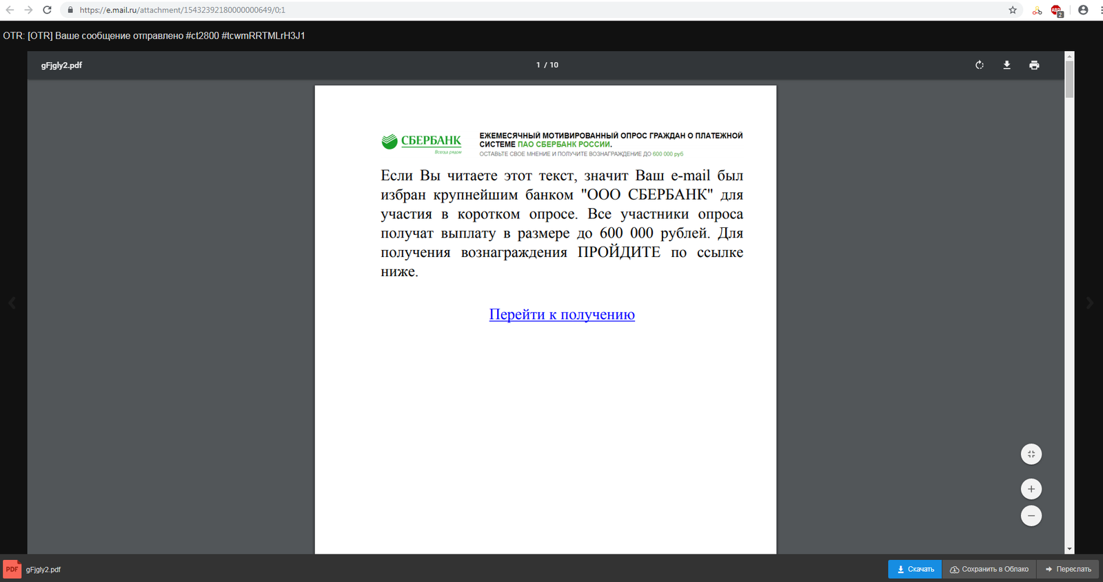The height and width of the screenshot is (582, 1103).
Task: Zoom out of the PDF
Action: pos(1031,515)
